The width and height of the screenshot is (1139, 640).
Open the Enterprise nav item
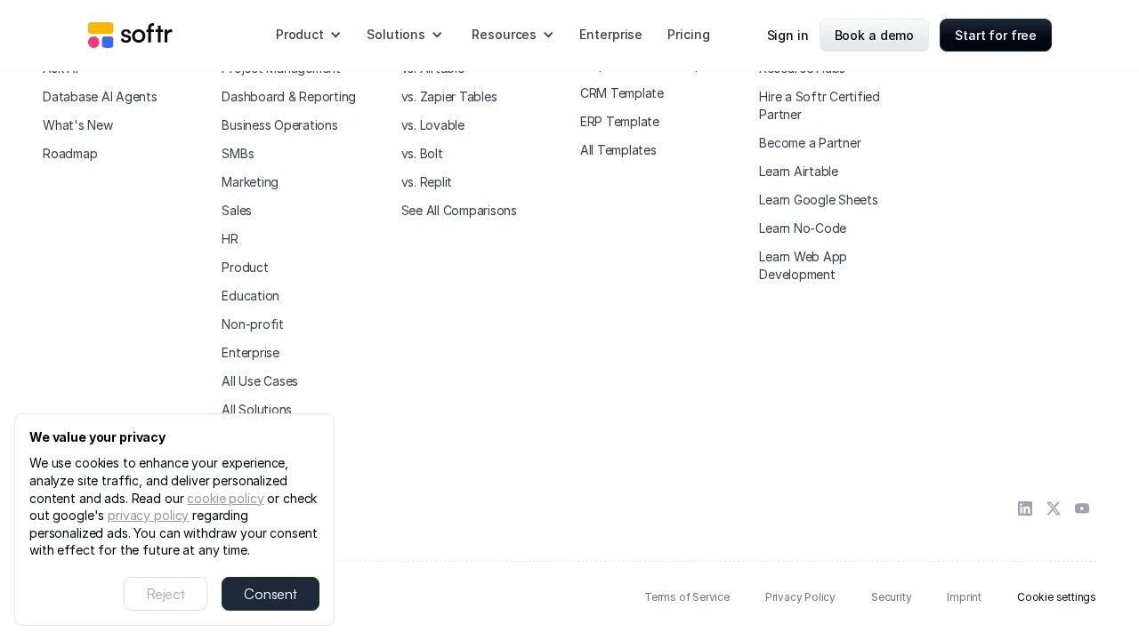click(x=610, y=35)
